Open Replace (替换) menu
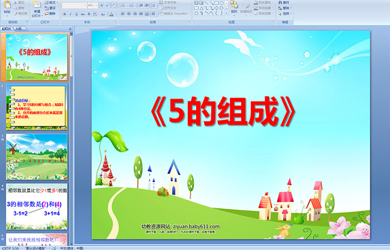 285,8
